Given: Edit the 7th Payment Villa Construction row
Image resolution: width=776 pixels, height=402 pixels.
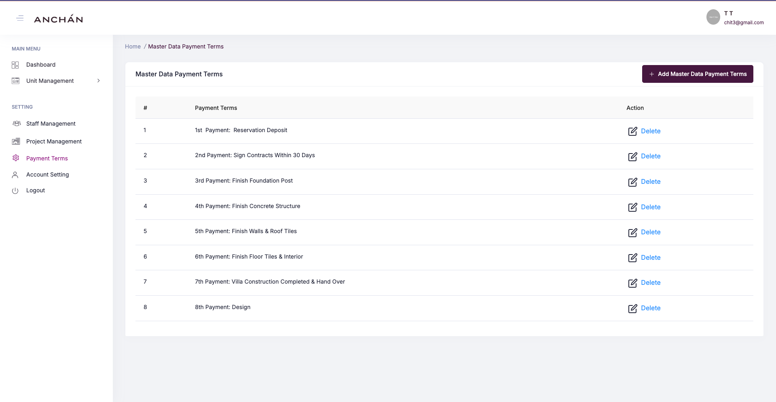Looking at the screenshot, I should [x=632, y=283].
